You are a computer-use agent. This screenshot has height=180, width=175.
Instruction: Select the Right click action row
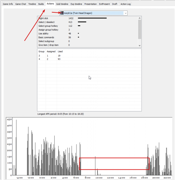click(88, 18)
